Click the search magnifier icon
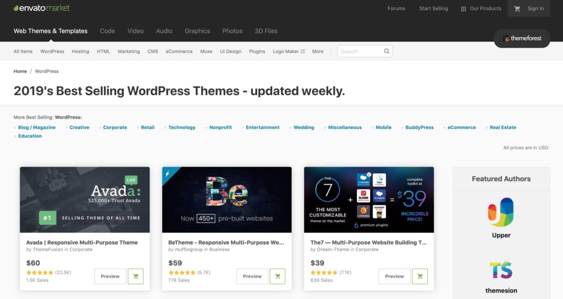563x299 pixels. [387, 51]
